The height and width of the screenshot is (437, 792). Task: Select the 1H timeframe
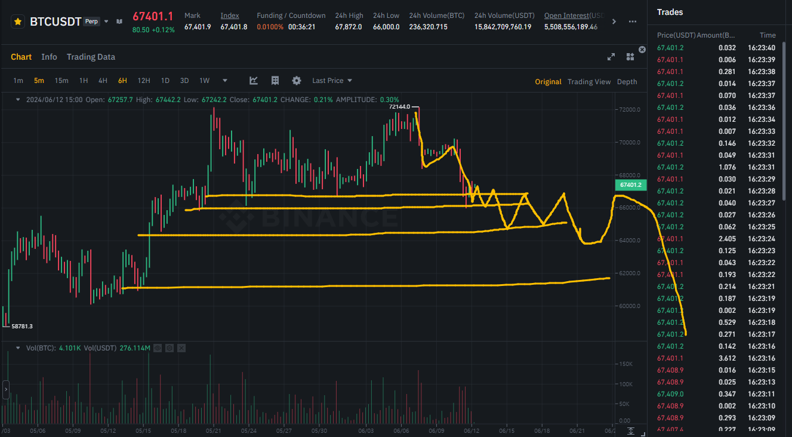click(84, 81)
